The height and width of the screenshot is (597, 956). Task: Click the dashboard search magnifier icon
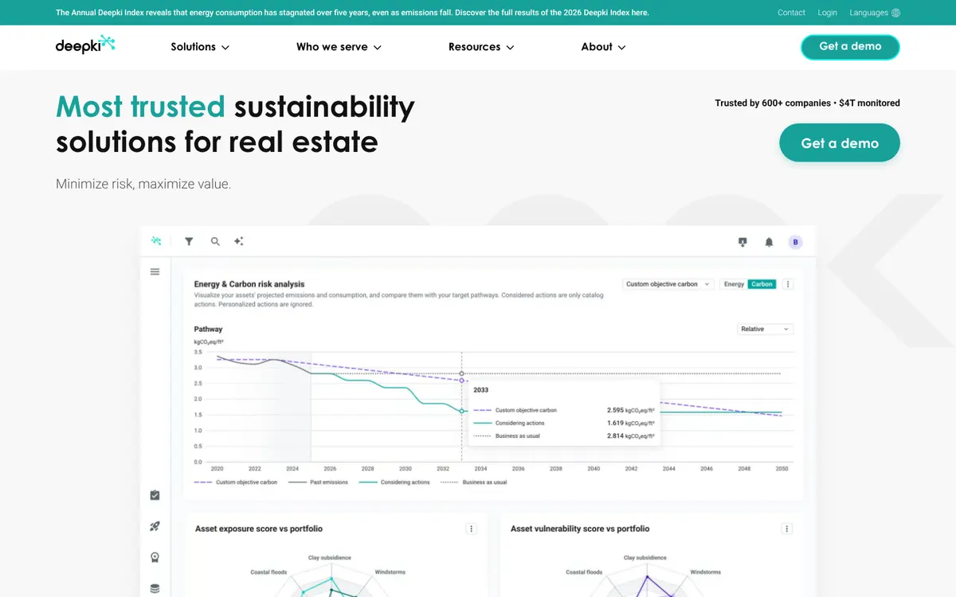pyautogui.click(x=215, y=241)
